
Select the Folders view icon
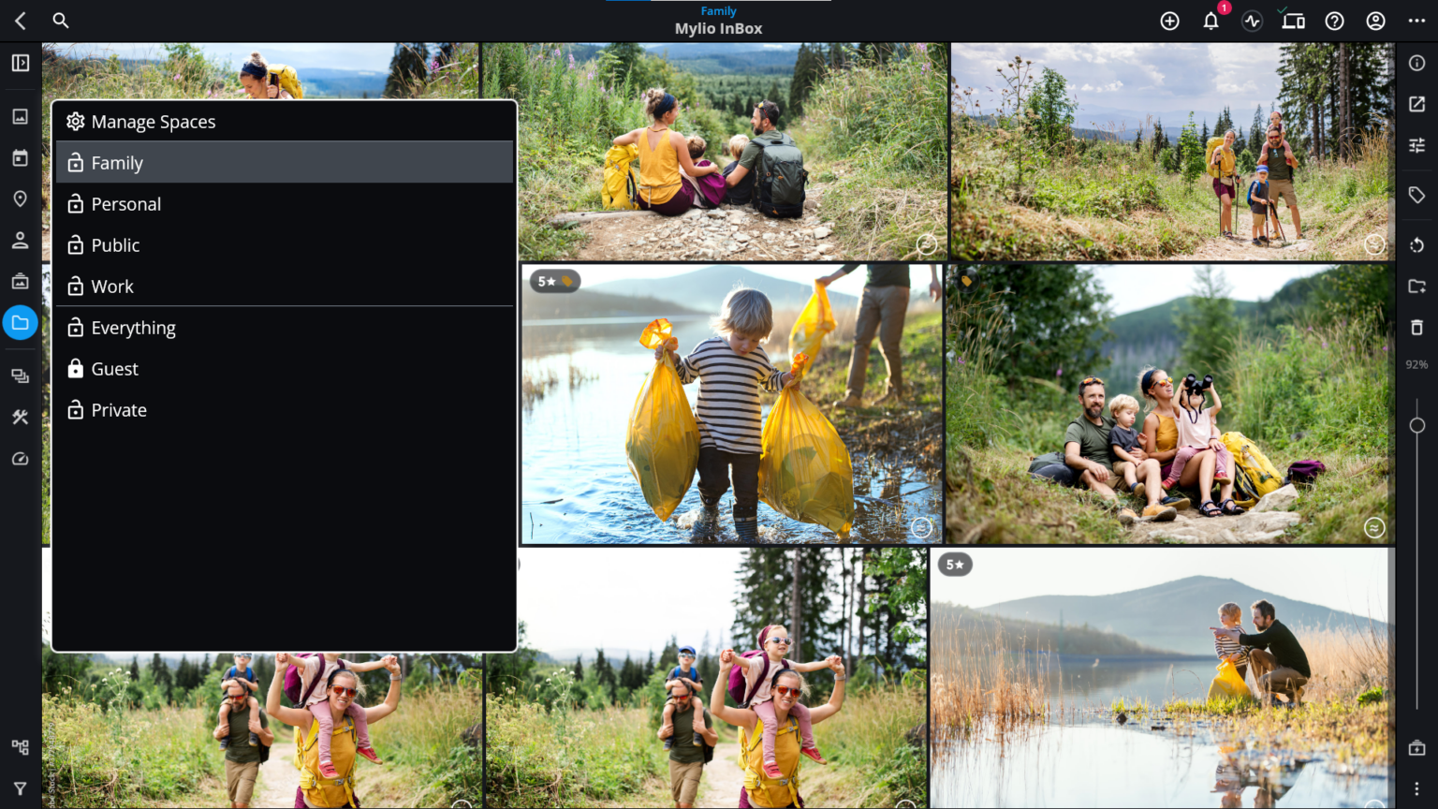coord(20,322)
